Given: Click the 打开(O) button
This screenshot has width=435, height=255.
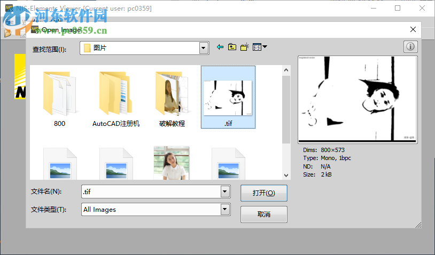Looking at the screenshot, I should pos(264,193).
